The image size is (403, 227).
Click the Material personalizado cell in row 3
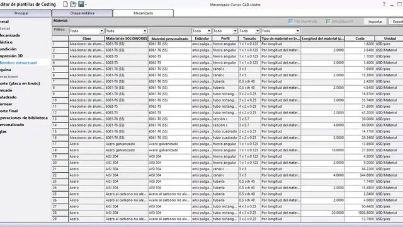pyautogui.click(x=169, y=56)
